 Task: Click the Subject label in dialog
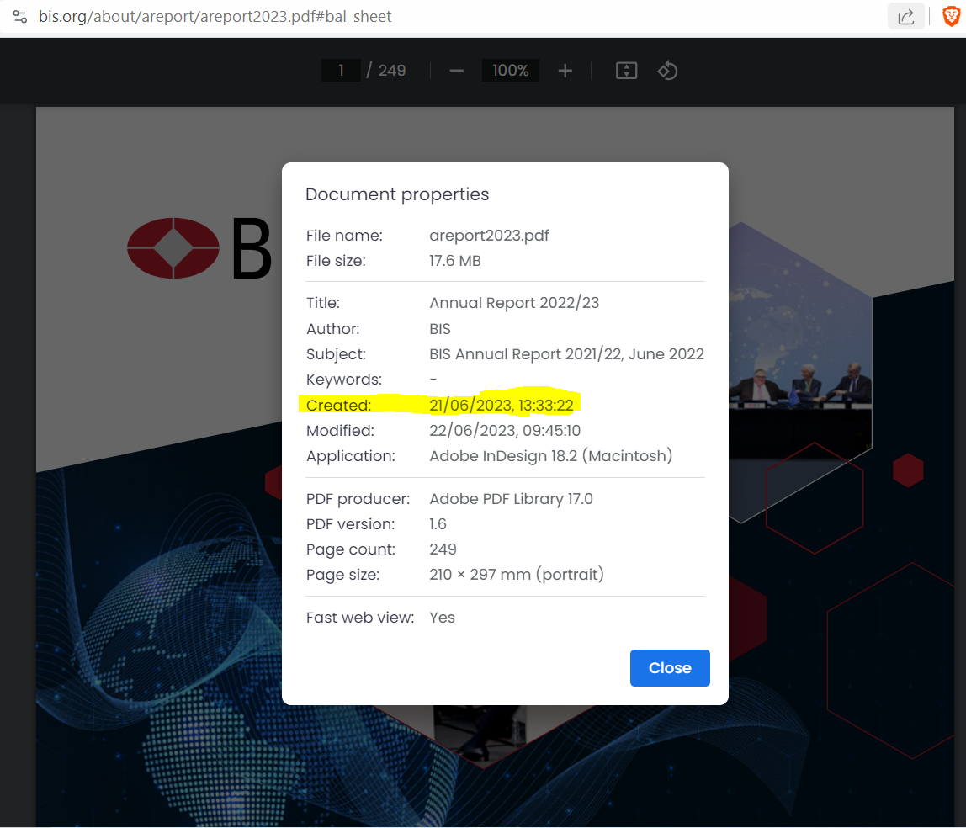click(x=336, y=354)
